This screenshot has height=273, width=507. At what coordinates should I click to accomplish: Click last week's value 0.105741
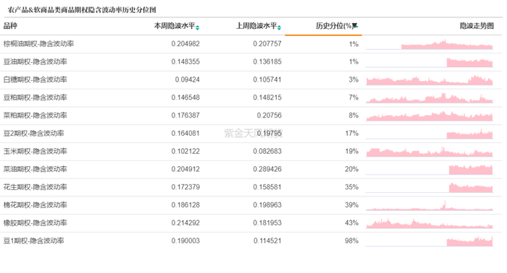point(267,79)
